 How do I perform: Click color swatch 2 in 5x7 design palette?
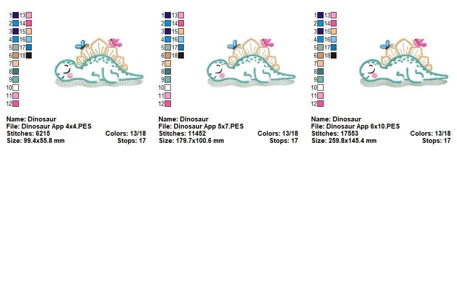[x=168, y=23]
